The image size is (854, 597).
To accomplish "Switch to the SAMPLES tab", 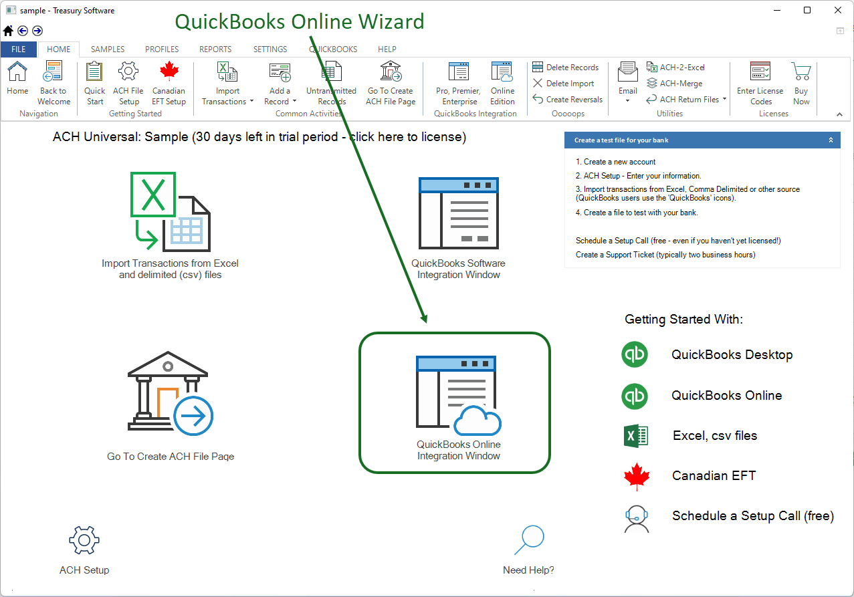I will pos(108,49).
